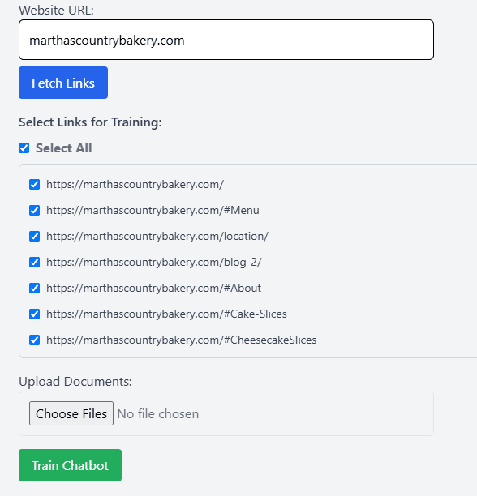Click the Fetch Links button
The height and width of the screenshot is (496, 477).
(63, 83)
